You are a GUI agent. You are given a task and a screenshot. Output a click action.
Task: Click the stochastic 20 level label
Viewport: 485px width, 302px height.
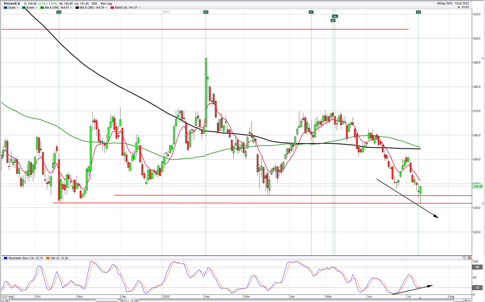(x=477, y=287)
